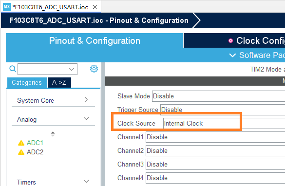Open the Software Packs menu
This screenshot has width=285, height=186.
[257, 55]
